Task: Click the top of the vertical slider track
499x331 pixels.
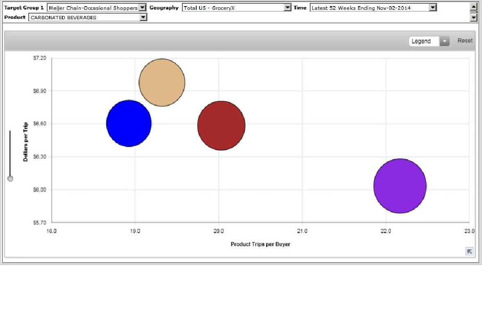Action: point(10,132)
